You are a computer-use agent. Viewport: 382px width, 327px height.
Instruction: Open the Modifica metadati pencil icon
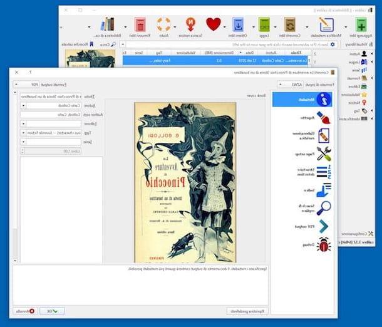pyautogui.click(x=326, y=24)
